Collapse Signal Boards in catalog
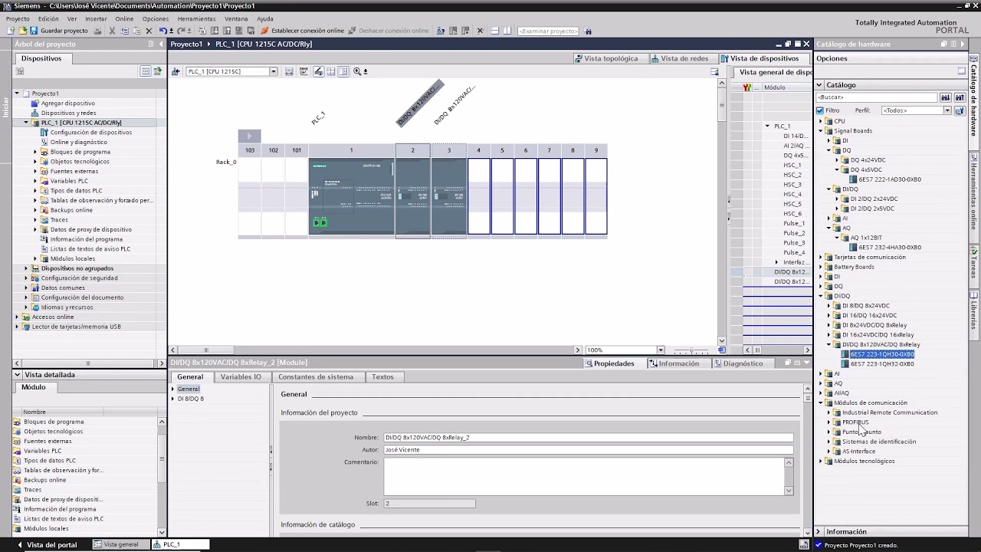This screenshot has width=981, height=552. coord(821,131)
